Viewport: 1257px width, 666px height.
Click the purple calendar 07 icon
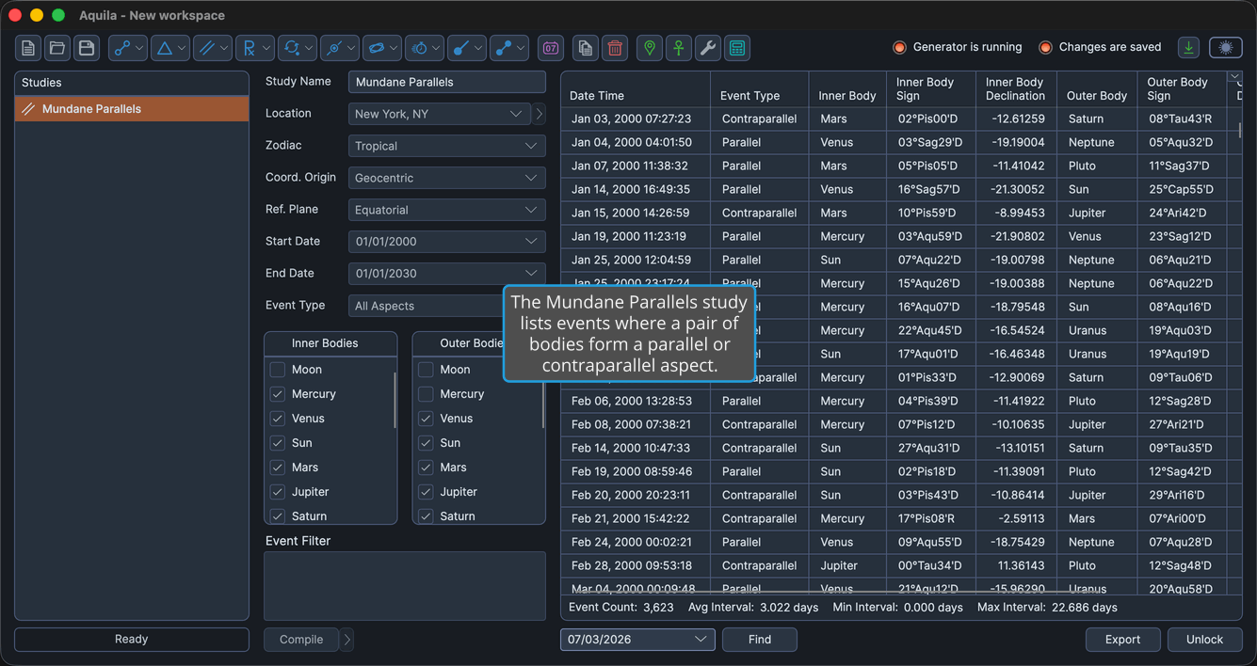[x=551, y=48]
